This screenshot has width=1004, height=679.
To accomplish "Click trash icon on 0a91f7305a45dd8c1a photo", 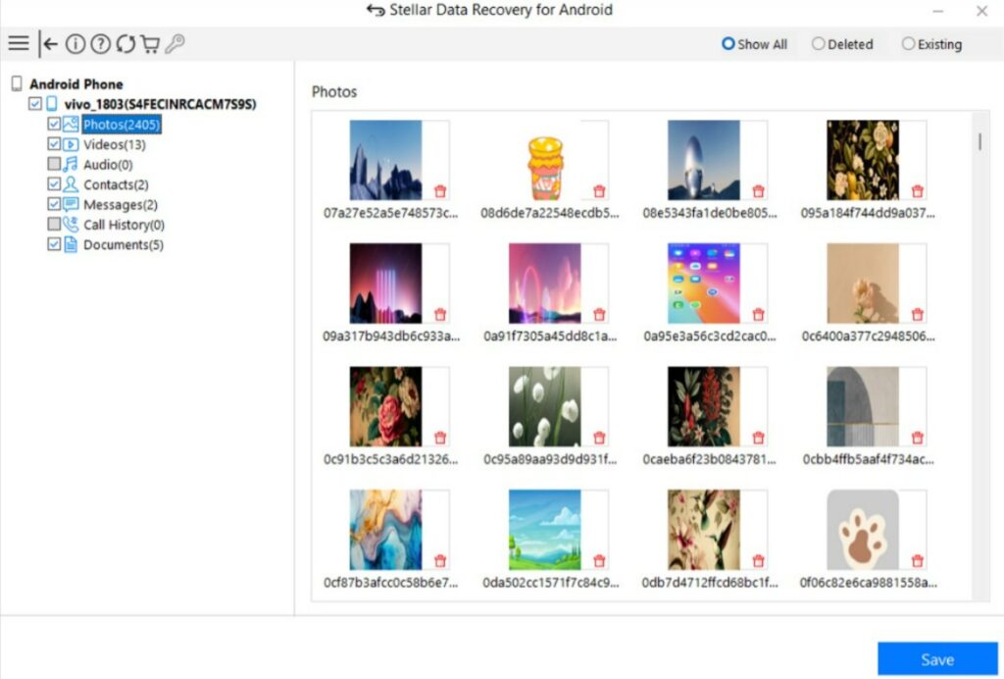I will [599, 314].
